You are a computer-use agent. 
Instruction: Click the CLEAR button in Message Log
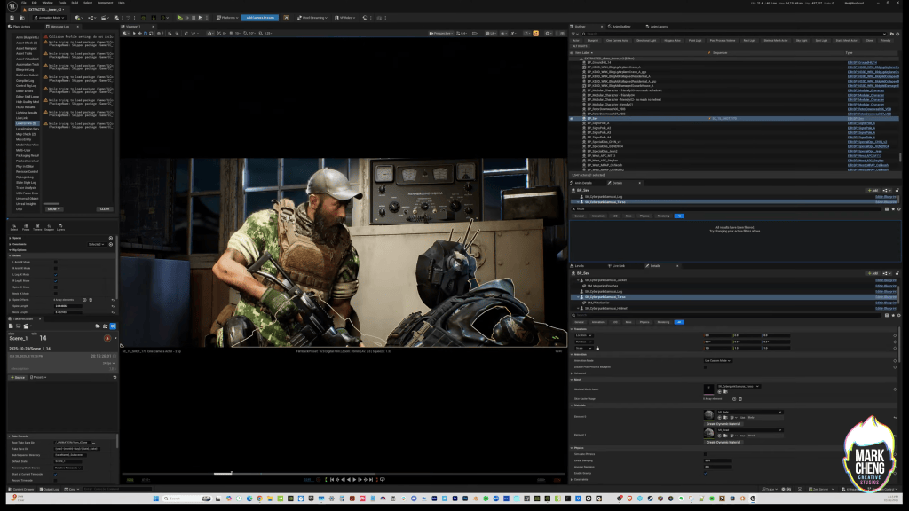coord(105,209)
